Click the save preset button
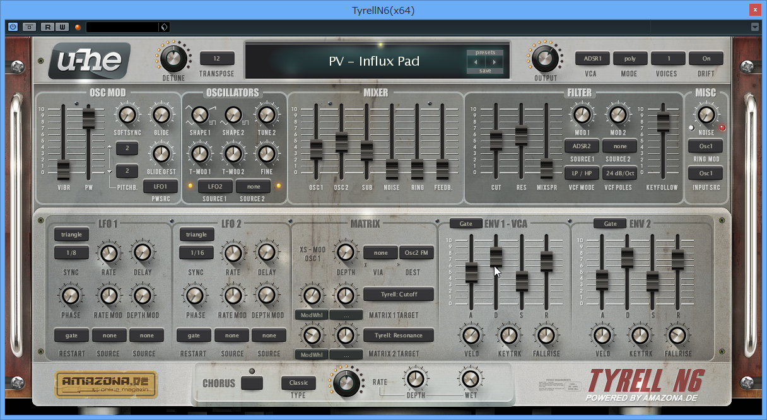The height and width of the screenshot is (420, 767). [x=486, y=71]
